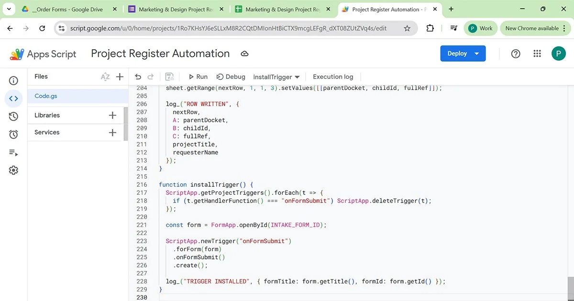Click requesterName on line 212
Viewport: 574px width, 301px height.
pos(196,152)
